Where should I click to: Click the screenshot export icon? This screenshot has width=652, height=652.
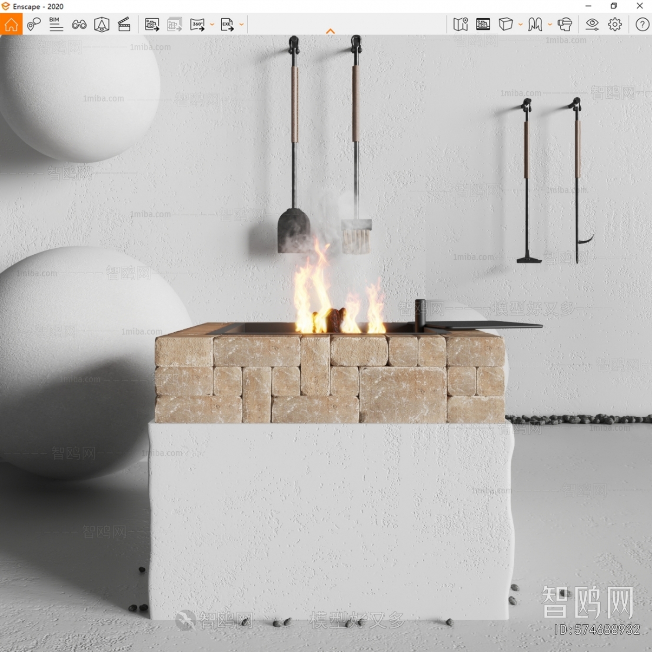(x=152, y=24)
